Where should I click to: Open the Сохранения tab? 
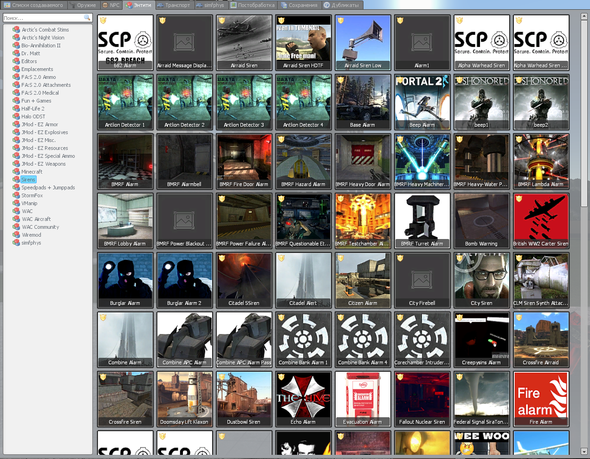[x=300, y=5]
